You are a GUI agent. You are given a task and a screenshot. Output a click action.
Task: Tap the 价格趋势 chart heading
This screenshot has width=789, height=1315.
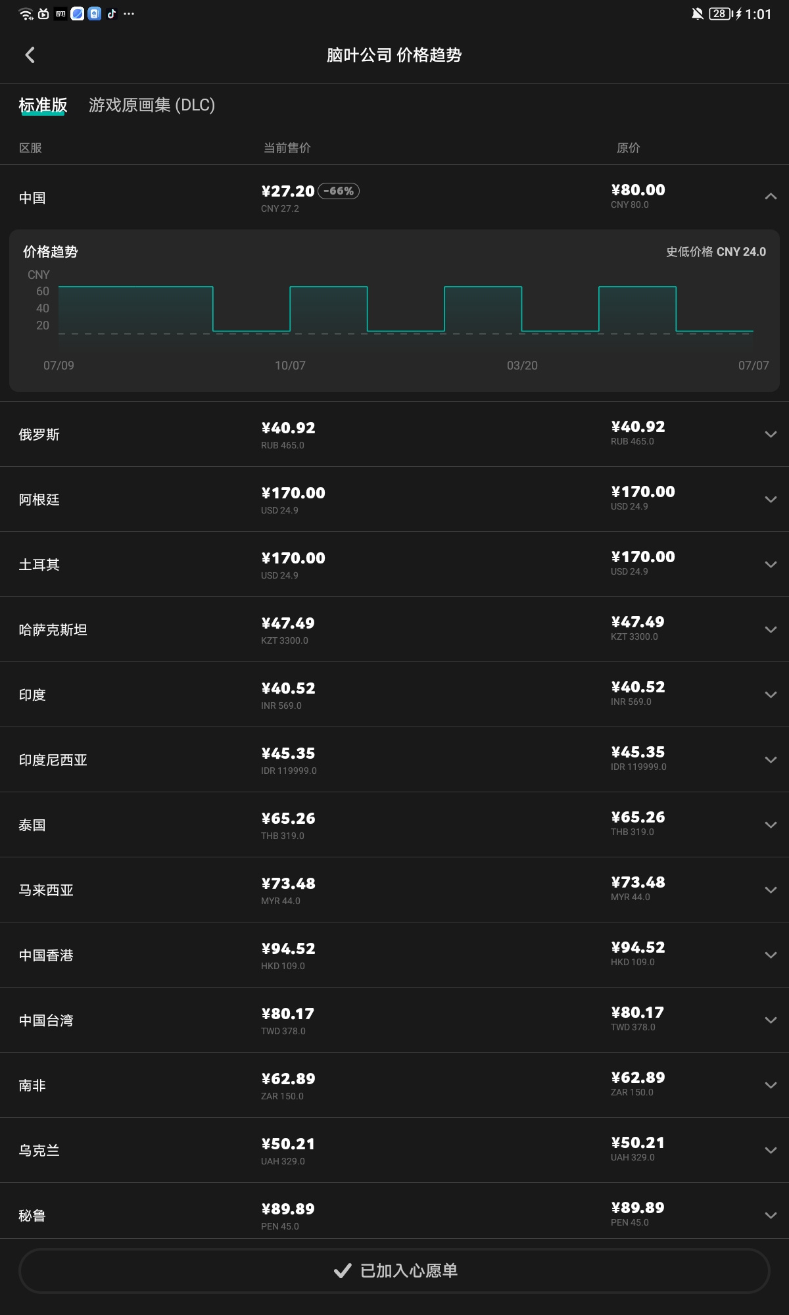point(51,252)
